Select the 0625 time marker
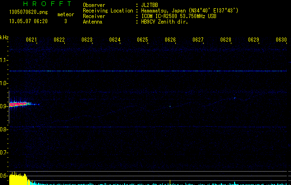Screen dimensions: 291x185 142,40
